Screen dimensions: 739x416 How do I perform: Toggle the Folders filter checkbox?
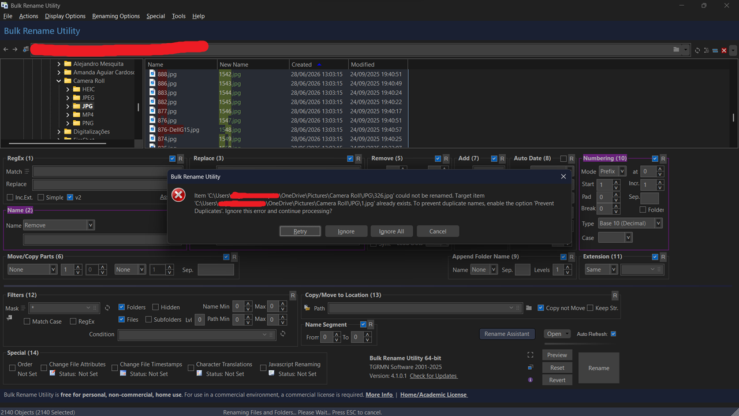point(122,307)
